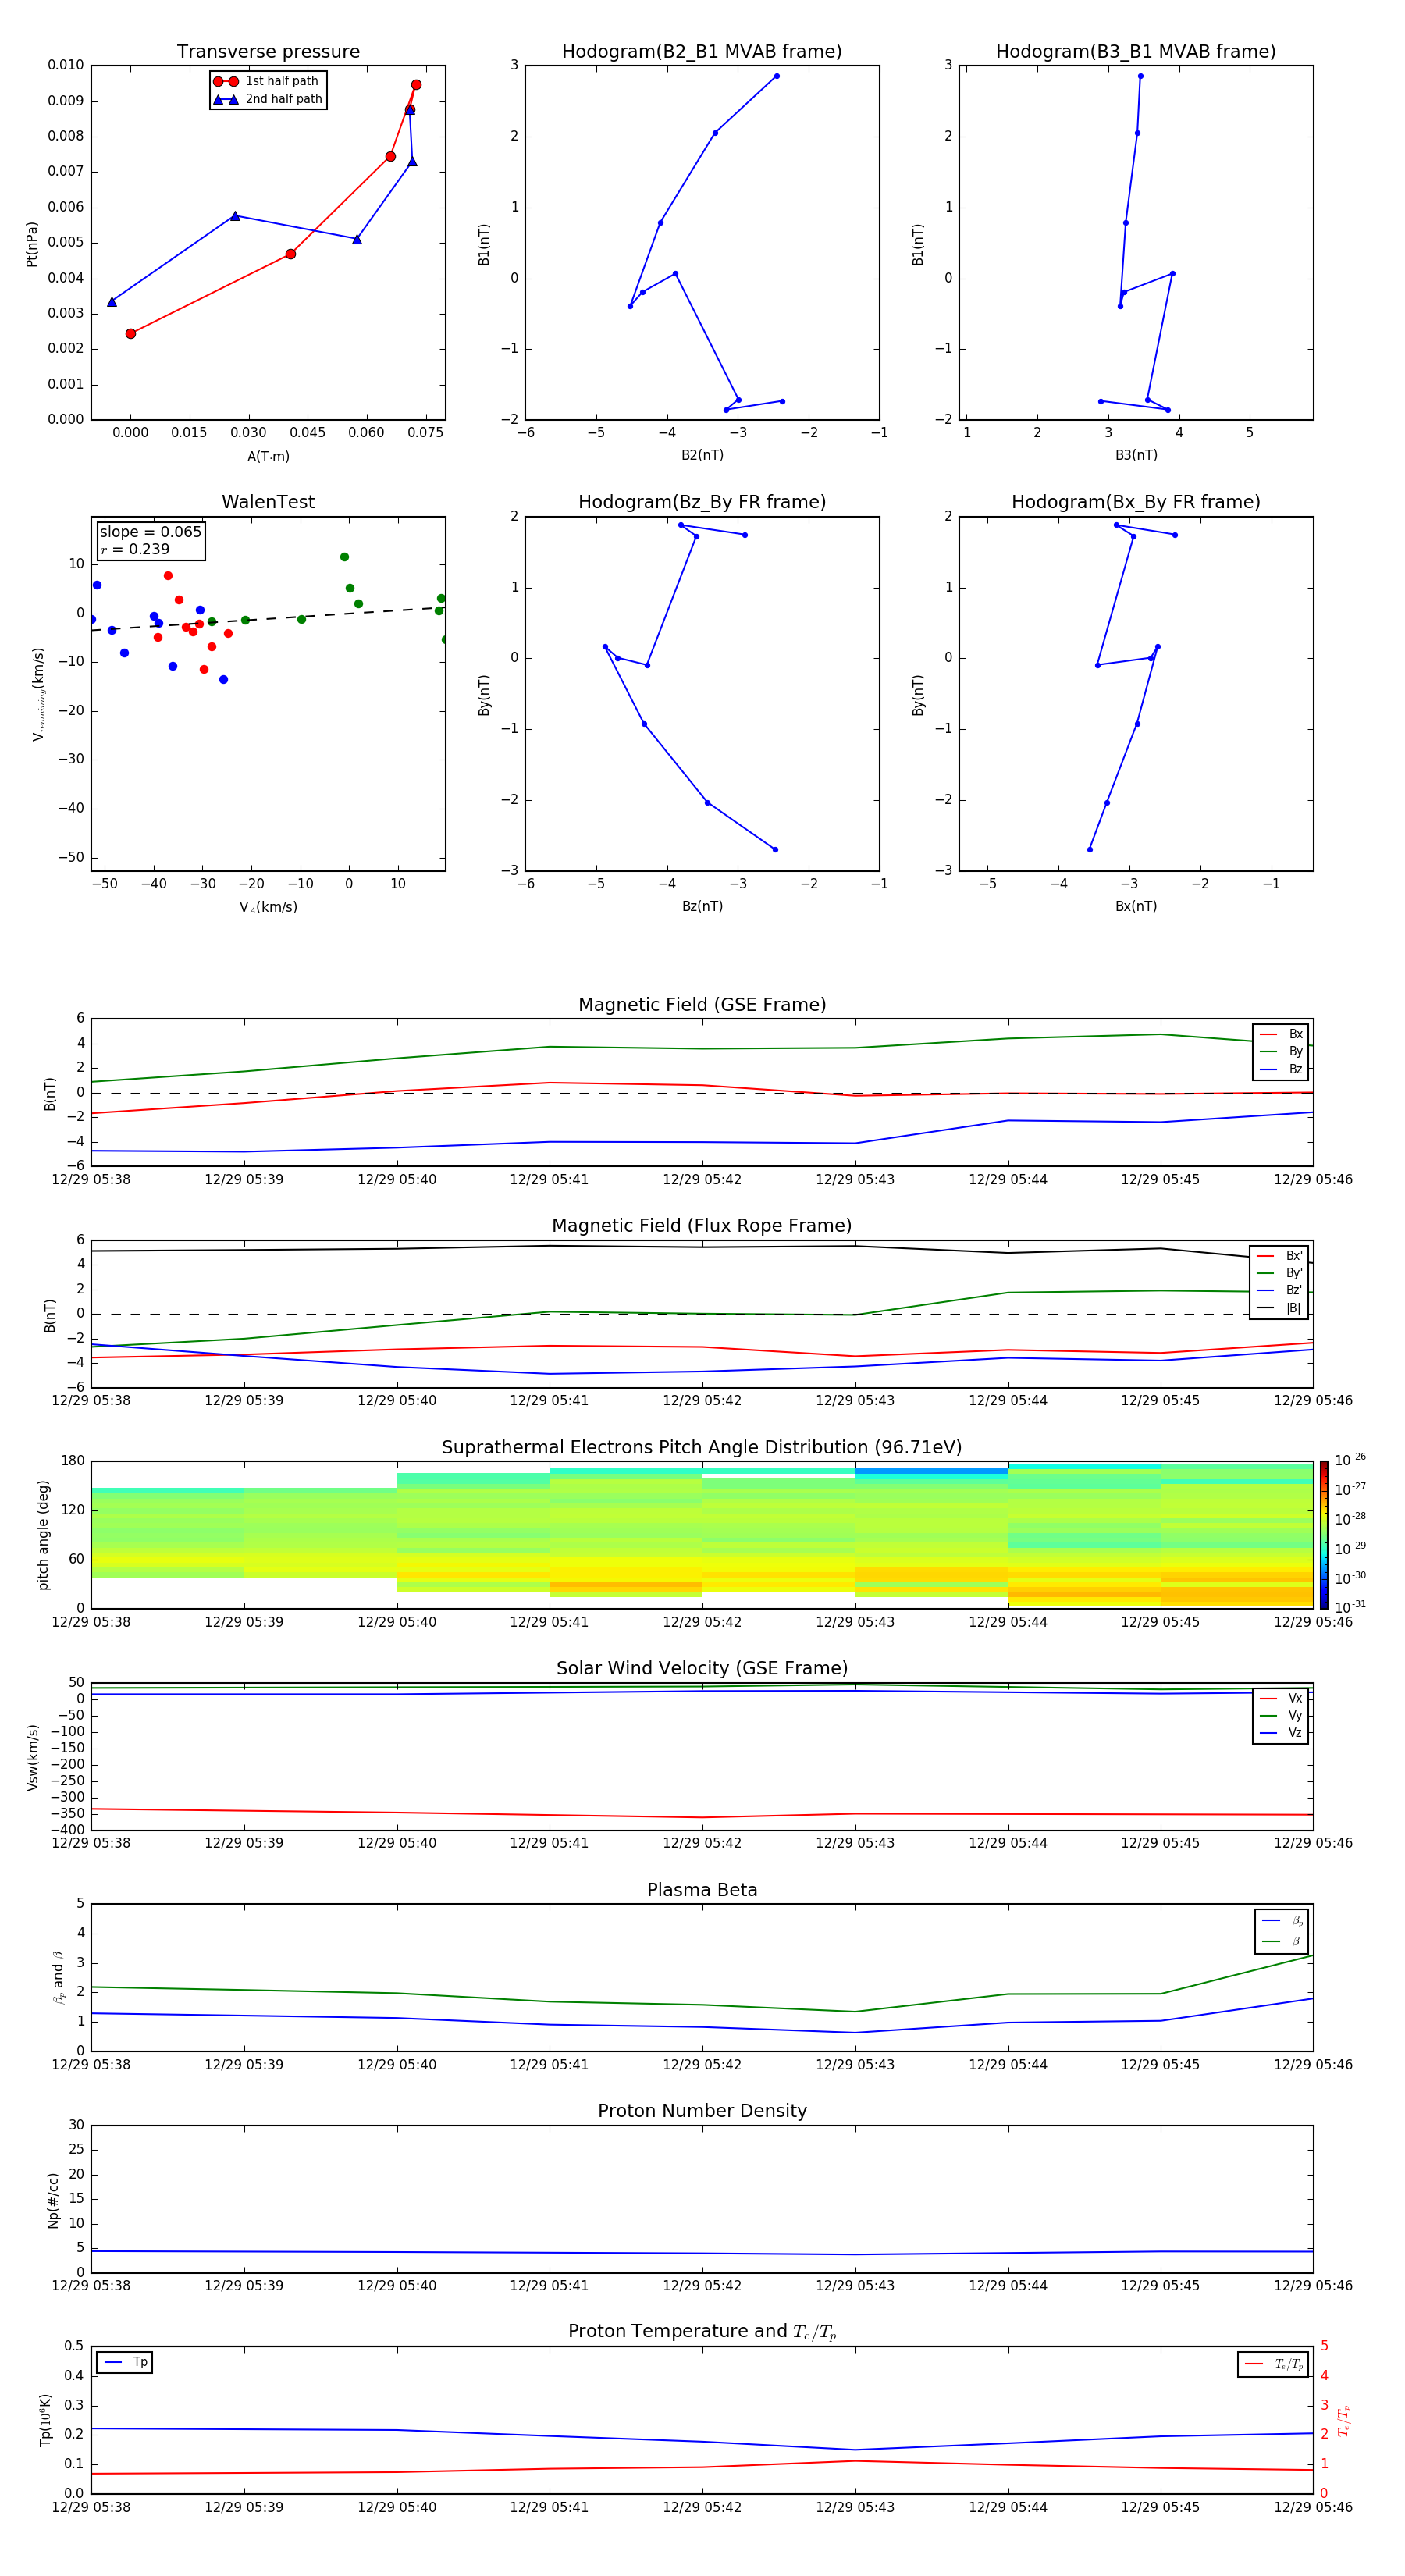Click the 'Solar Wind Velocity (GSE Frame)' title
Image resolution: width=1405 pixels, height=2576 pixels.
702,1668
